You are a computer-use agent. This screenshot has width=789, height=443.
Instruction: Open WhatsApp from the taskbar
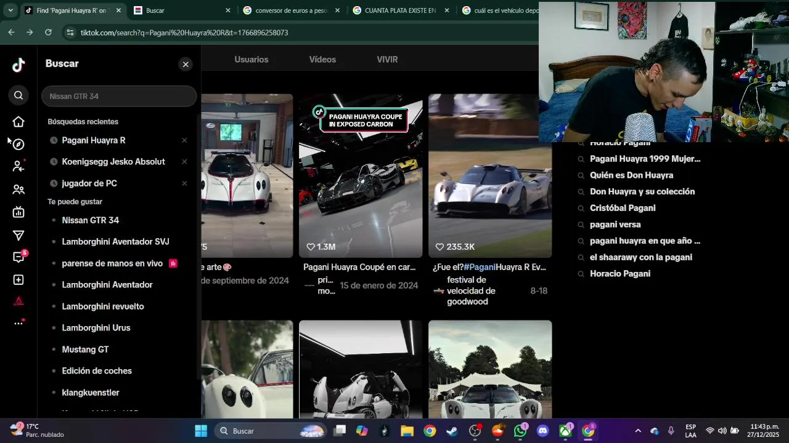pos(520,431)
